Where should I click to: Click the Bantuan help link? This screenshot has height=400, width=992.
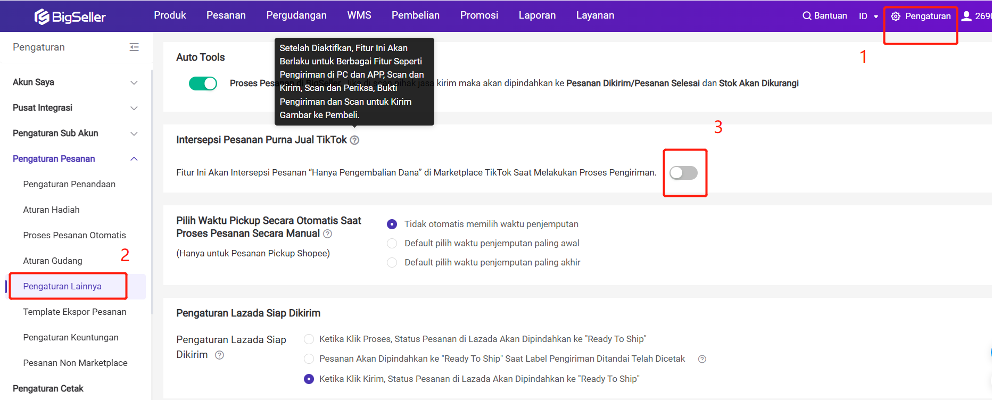(x=830, y=16)
